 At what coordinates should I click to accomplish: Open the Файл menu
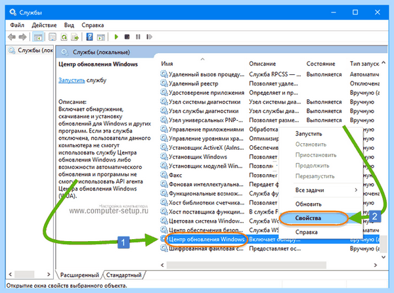[x=17, y=25]
